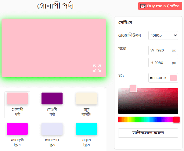Click the রঙ color label
184x151 pixels.
click(x=121, y=76)
